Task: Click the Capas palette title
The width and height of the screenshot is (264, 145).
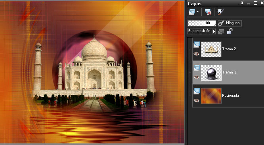Action: 195,4
